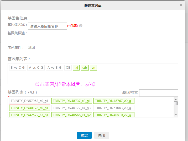Click the 序列属性 value 基因
Viewport: 188px width, 141px height.
[32, 48]
